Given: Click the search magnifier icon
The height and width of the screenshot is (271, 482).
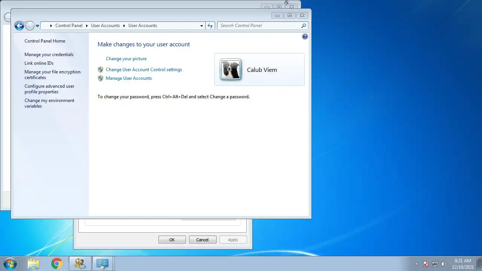Looking at the screenshot, I should 304,26.
